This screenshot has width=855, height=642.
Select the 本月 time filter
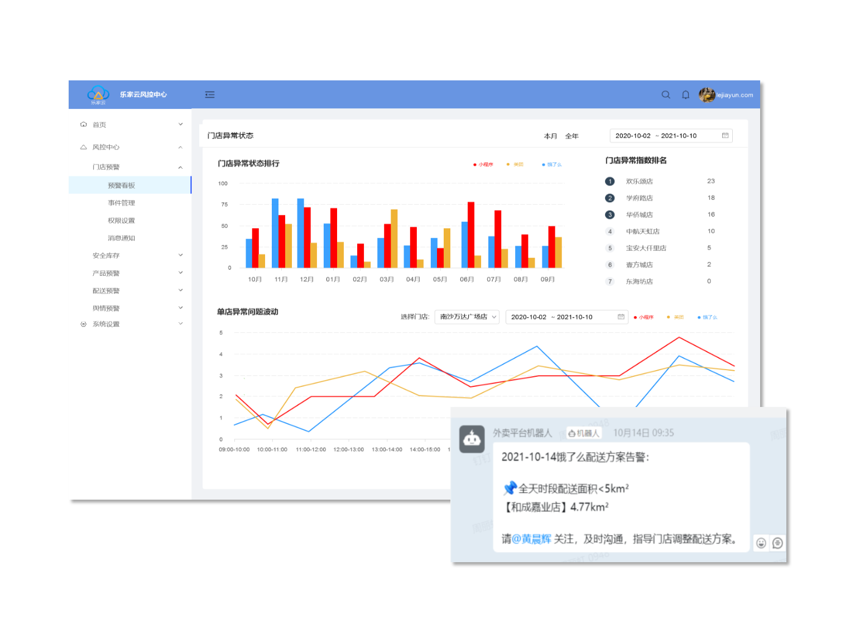[550, 136]
